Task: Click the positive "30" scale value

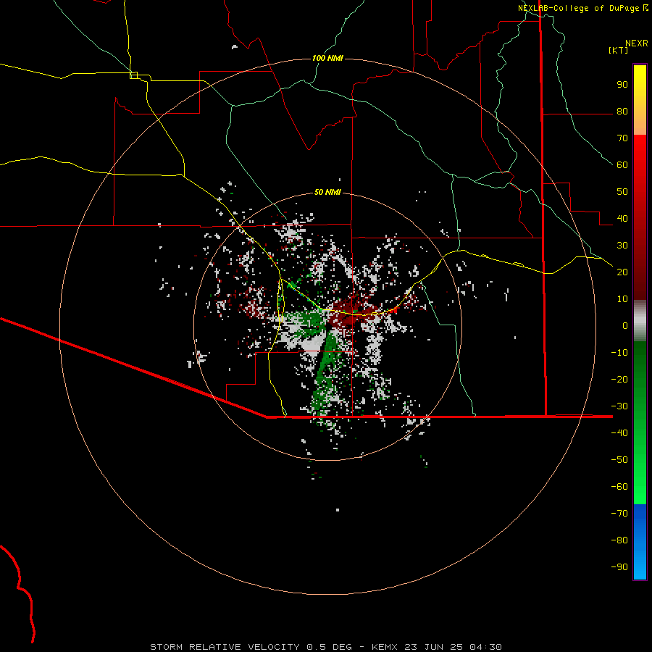Action: click(622, 246)
